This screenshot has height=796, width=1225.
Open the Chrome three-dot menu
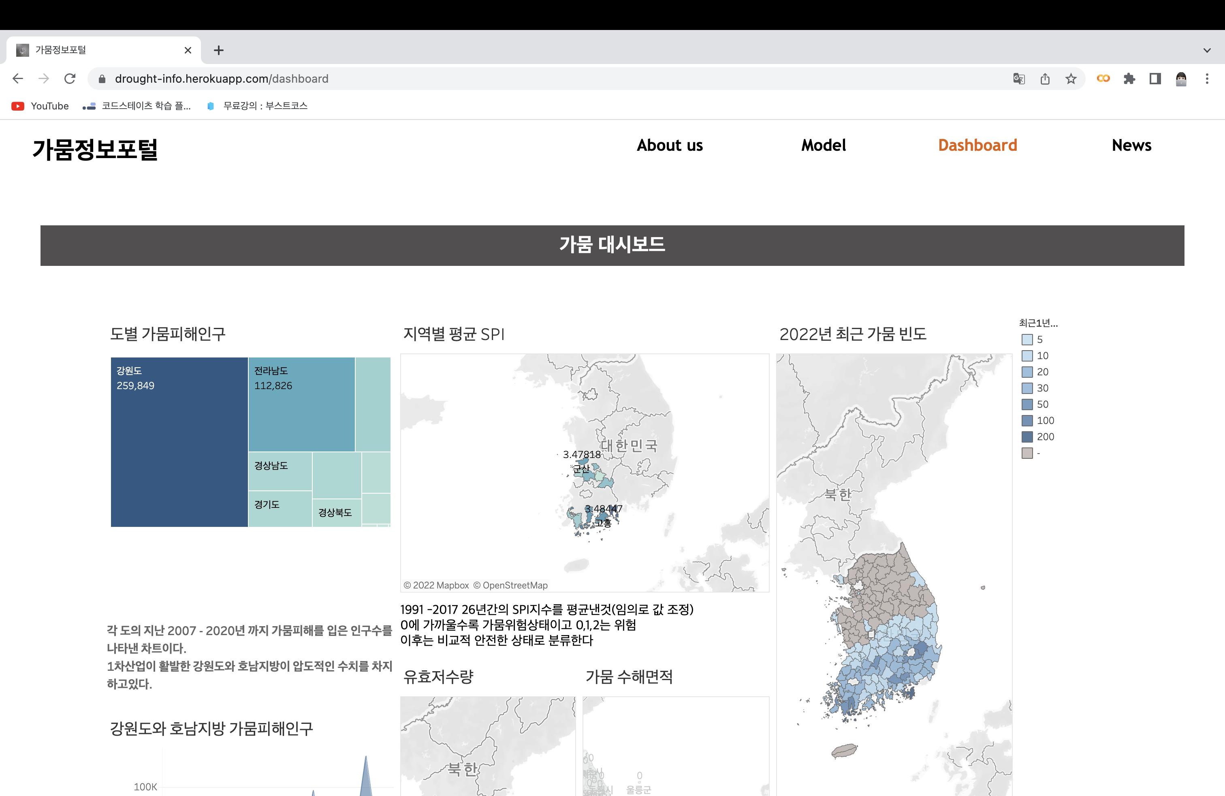tap(1208, 78)
